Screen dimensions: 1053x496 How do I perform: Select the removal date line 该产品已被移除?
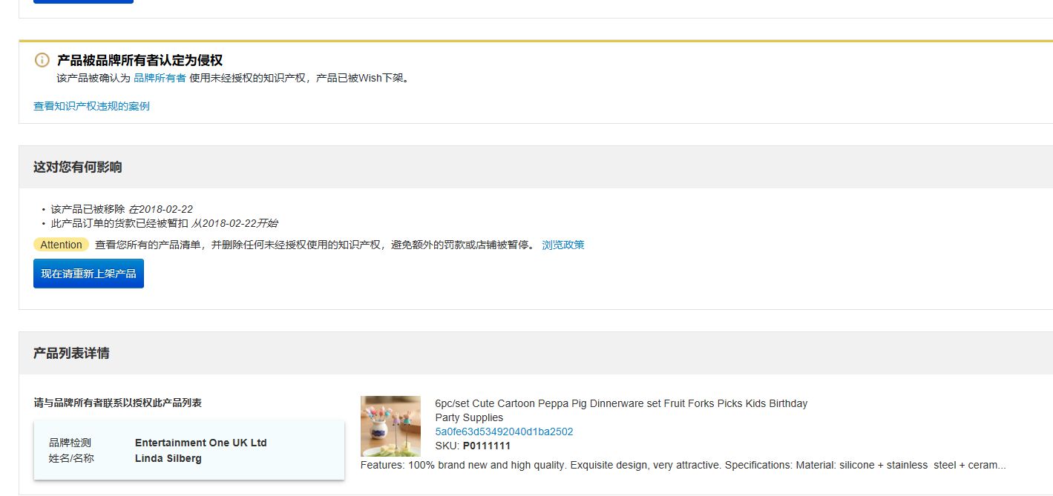122,209
